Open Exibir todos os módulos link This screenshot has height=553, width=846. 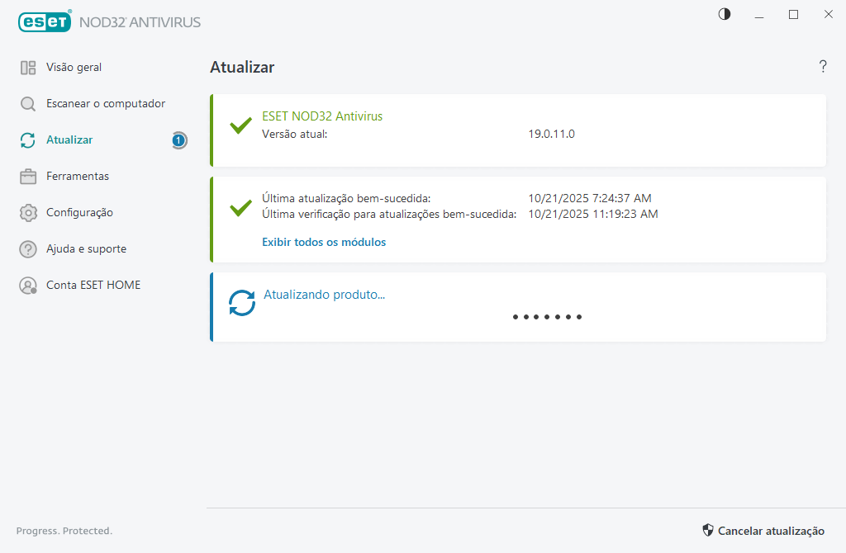[324, 242]
